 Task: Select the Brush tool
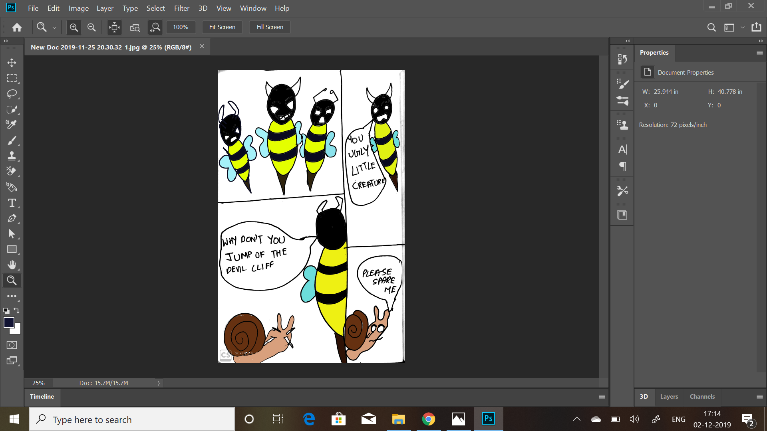pyautogui.click(x=12, y=140)
